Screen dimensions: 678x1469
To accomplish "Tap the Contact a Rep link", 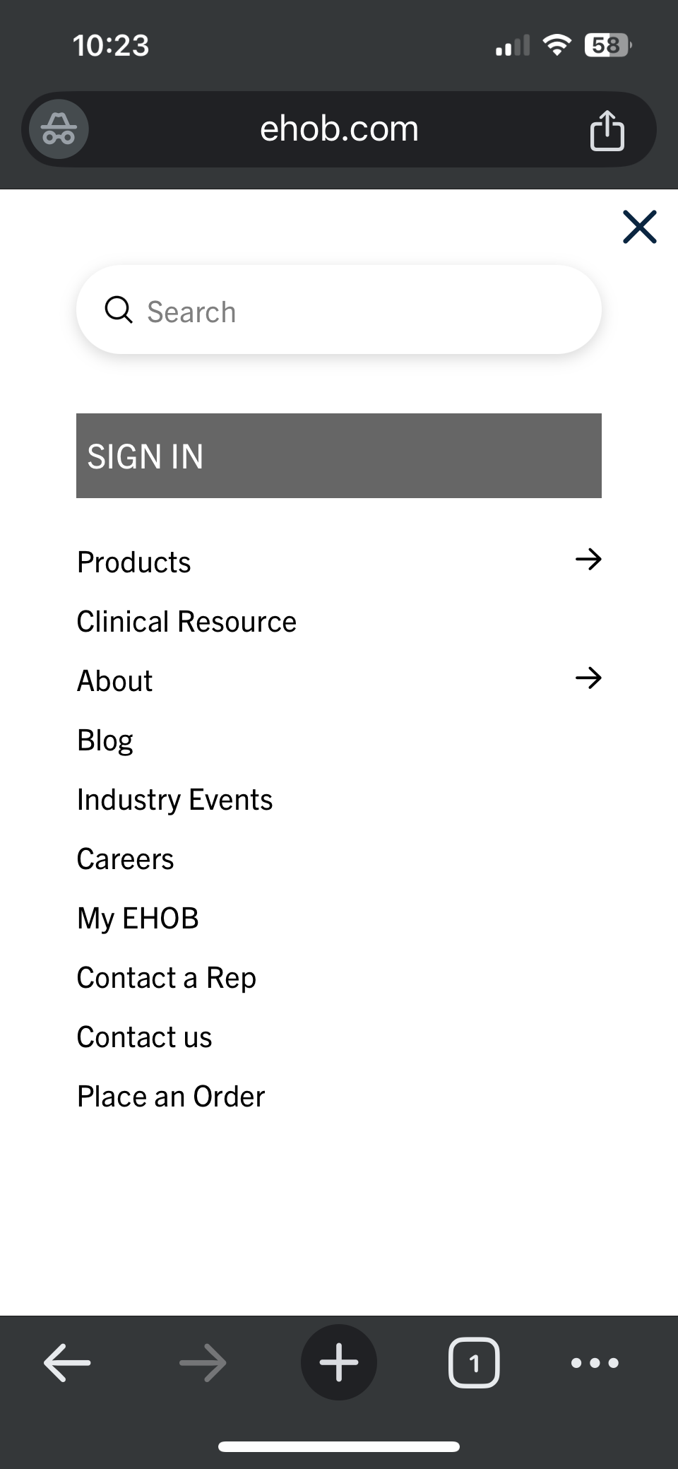I will coord(166,978).
